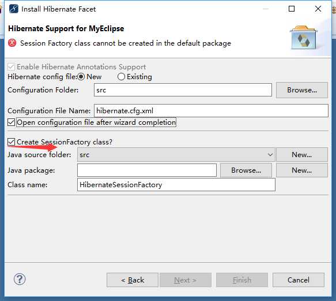
Task: Edit the Class name field
Action: [176, 185]
